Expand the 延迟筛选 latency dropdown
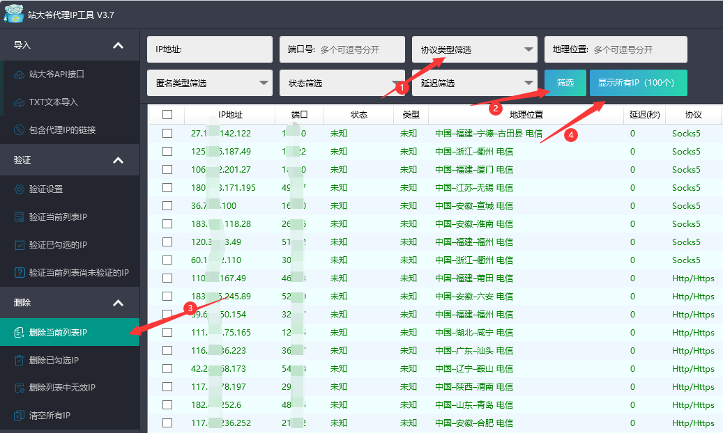This screenshot has width=723, height=433. (474, 82)
